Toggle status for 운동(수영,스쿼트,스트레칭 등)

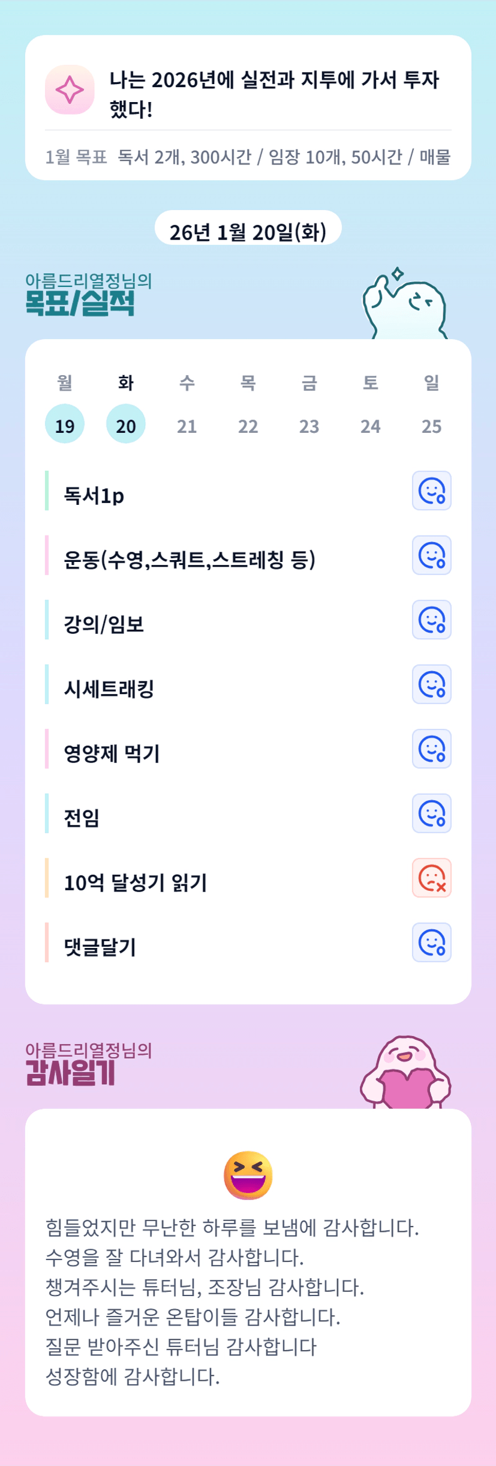click(431, 555)
